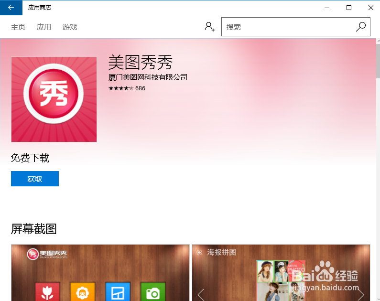Click the rating count 686
Image resolution: width=380 pixels, height=301 pixels.
click(x=141, y=88)
